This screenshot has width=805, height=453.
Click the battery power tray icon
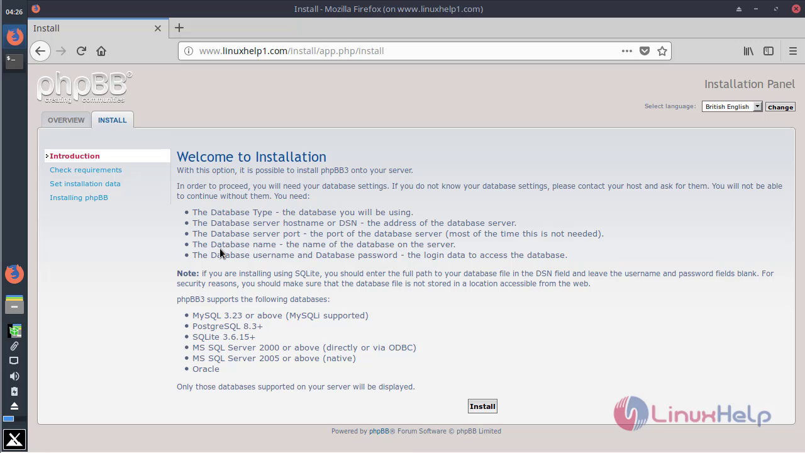point(14,391)
